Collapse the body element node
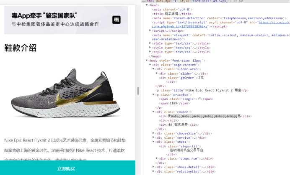Screen dimensions: 290x175 147,61
